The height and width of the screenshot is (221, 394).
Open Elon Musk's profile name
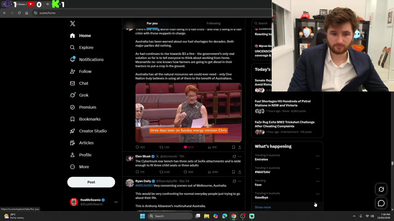tap(143, 156)
